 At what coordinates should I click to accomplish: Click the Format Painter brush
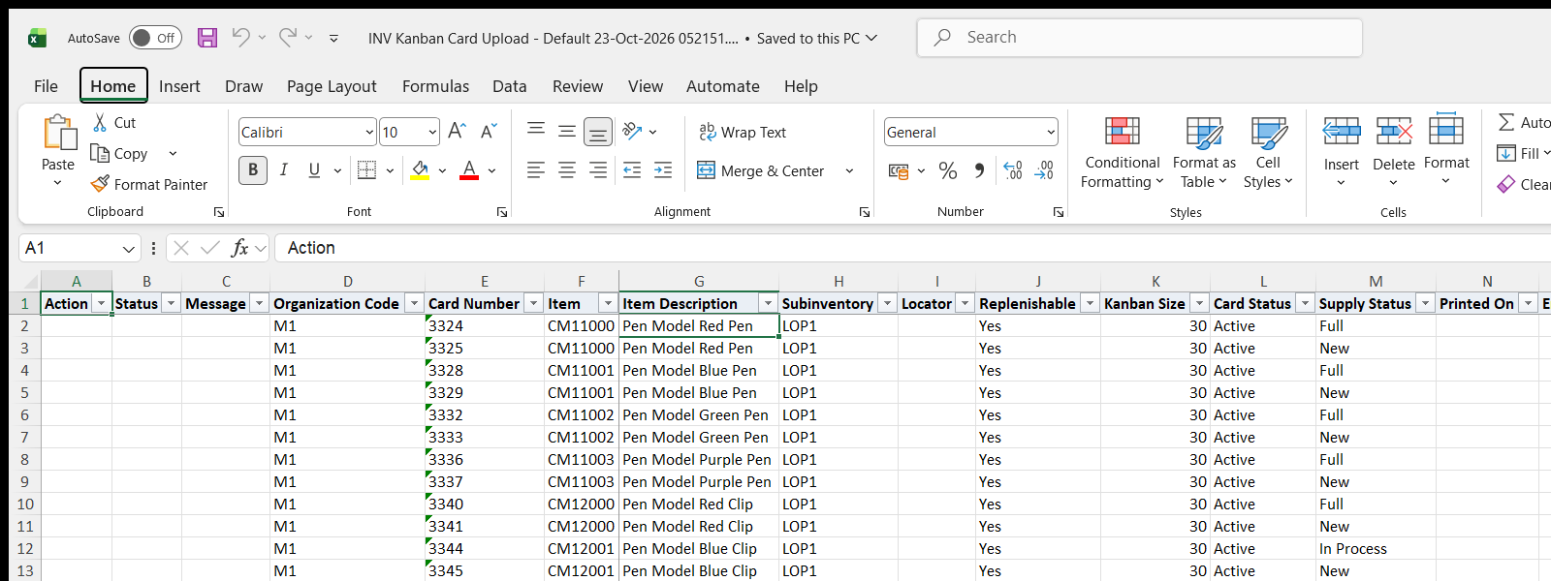tap(100, 184)
